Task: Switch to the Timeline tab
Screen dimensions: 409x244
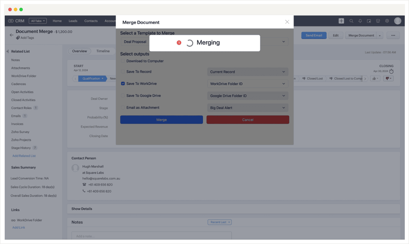Action: (103, 51)
